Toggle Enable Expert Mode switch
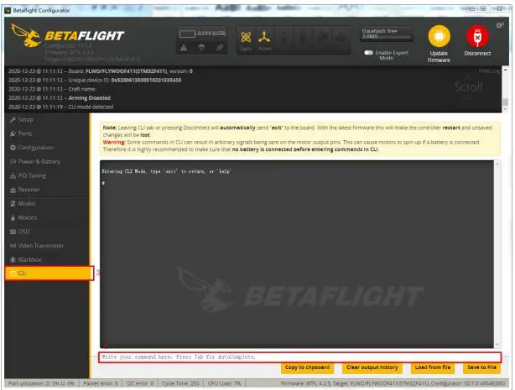The height and width of the screenshot is (390, 515). pyautogui.click(x=368, y=53)
